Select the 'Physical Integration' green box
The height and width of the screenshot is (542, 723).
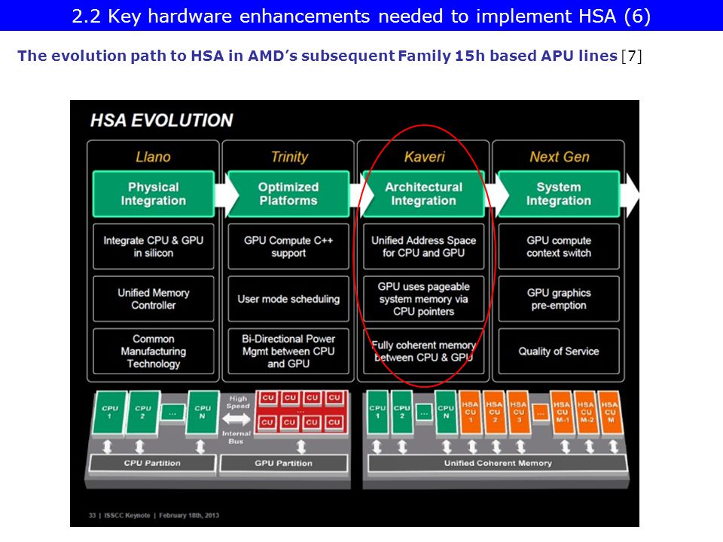pos(154,193)
